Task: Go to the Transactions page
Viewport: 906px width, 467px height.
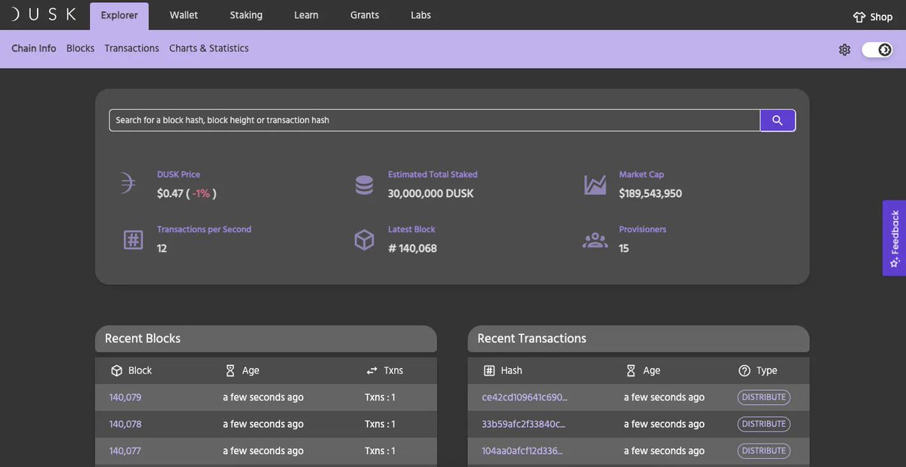Action: [x=131, y=48]
